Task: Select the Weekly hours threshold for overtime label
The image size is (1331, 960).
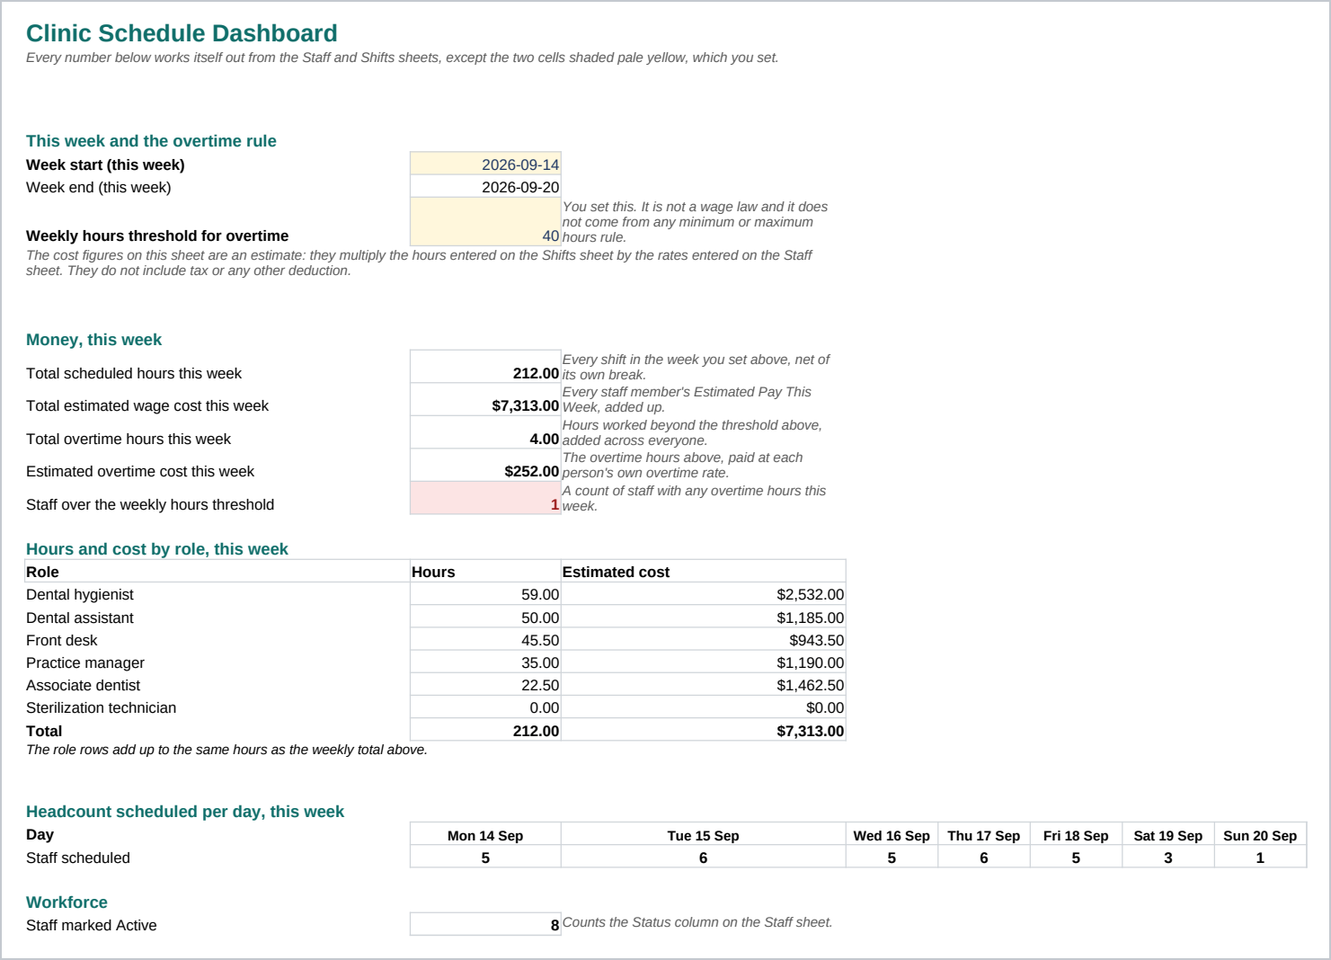Action: click(x=157, y=236)
